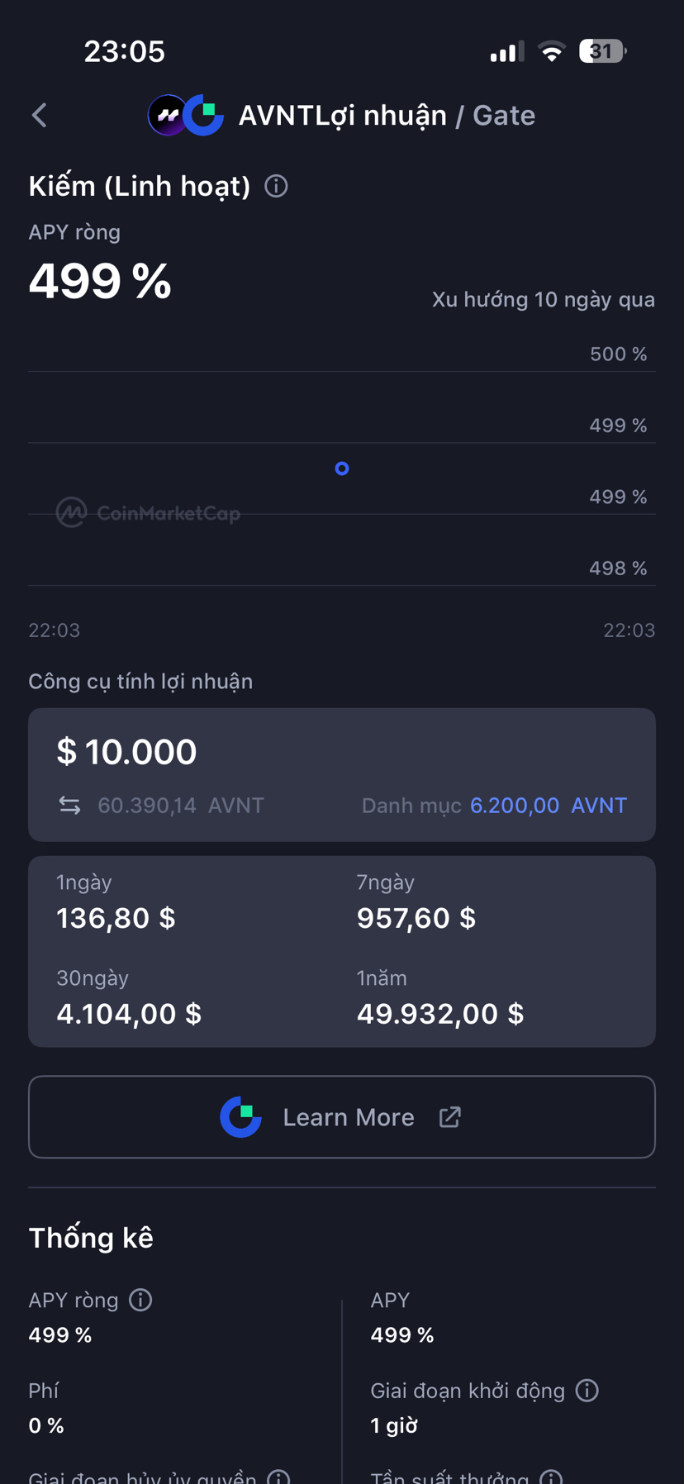Tap the Gate title text in header
Image resolution: width=684 pixels, height=1484 pixels.
(x=504, y=116)
